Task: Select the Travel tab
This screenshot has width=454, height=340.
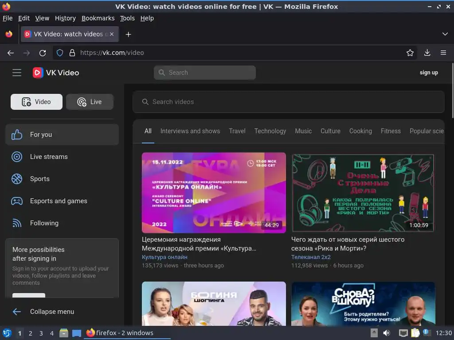Action: [x=237, y=131]
